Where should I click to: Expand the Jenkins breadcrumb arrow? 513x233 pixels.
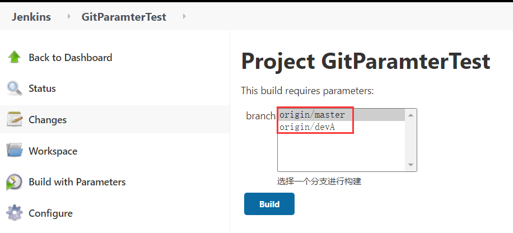[69, 17]
